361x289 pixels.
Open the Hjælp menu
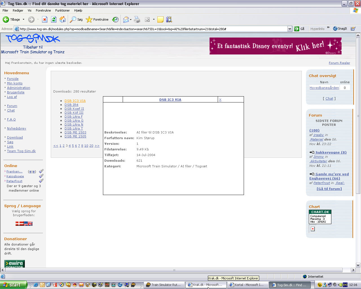[78, 10]
